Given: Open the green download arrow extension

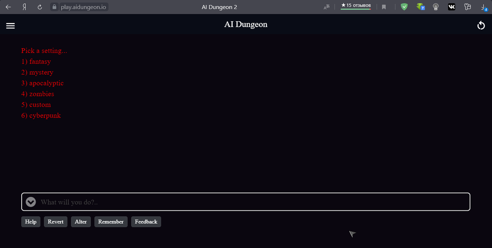Looking at the screenshot, I should point(420,7).
